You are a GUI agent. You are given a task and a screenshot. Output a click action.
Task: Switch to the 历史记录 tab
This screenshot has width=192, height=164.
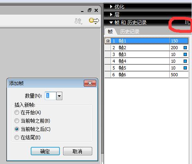point(130,32)
